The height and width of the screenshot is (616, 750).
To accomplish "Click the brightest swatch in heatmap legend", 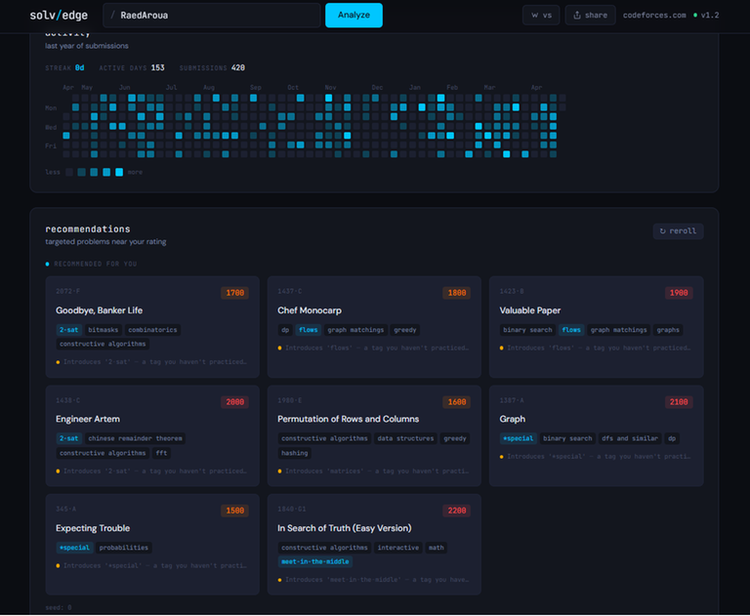I will (119, 172).
